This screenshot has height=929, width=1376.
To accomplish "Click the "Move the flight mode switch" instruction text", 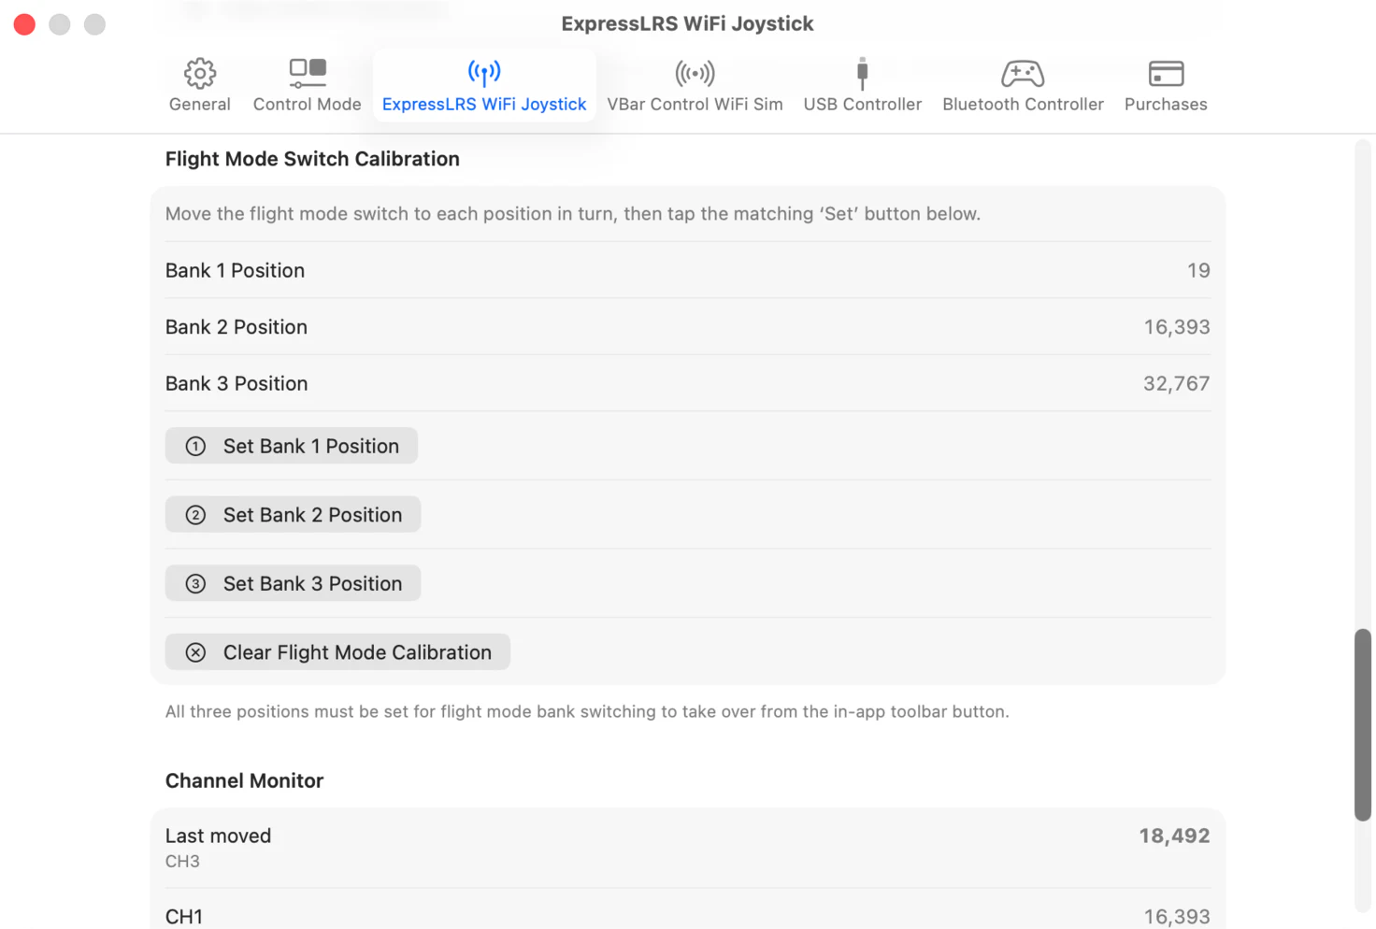I will pos(573,214).
